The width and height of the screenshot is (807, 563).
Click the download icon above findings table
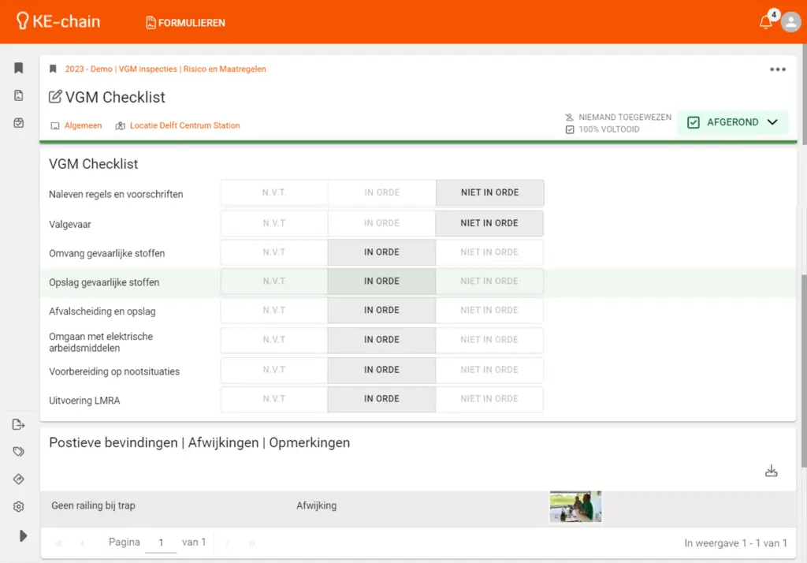pos(771,471)
